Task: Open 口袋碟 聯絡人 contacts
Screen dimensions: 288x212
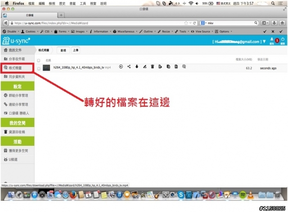Action: click(x=18, y=113)
